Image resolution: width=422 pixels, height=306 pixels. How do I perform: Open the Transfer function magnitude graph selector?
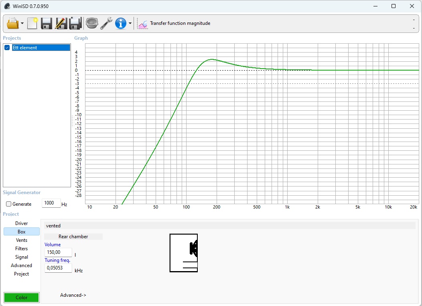[174, 24]
